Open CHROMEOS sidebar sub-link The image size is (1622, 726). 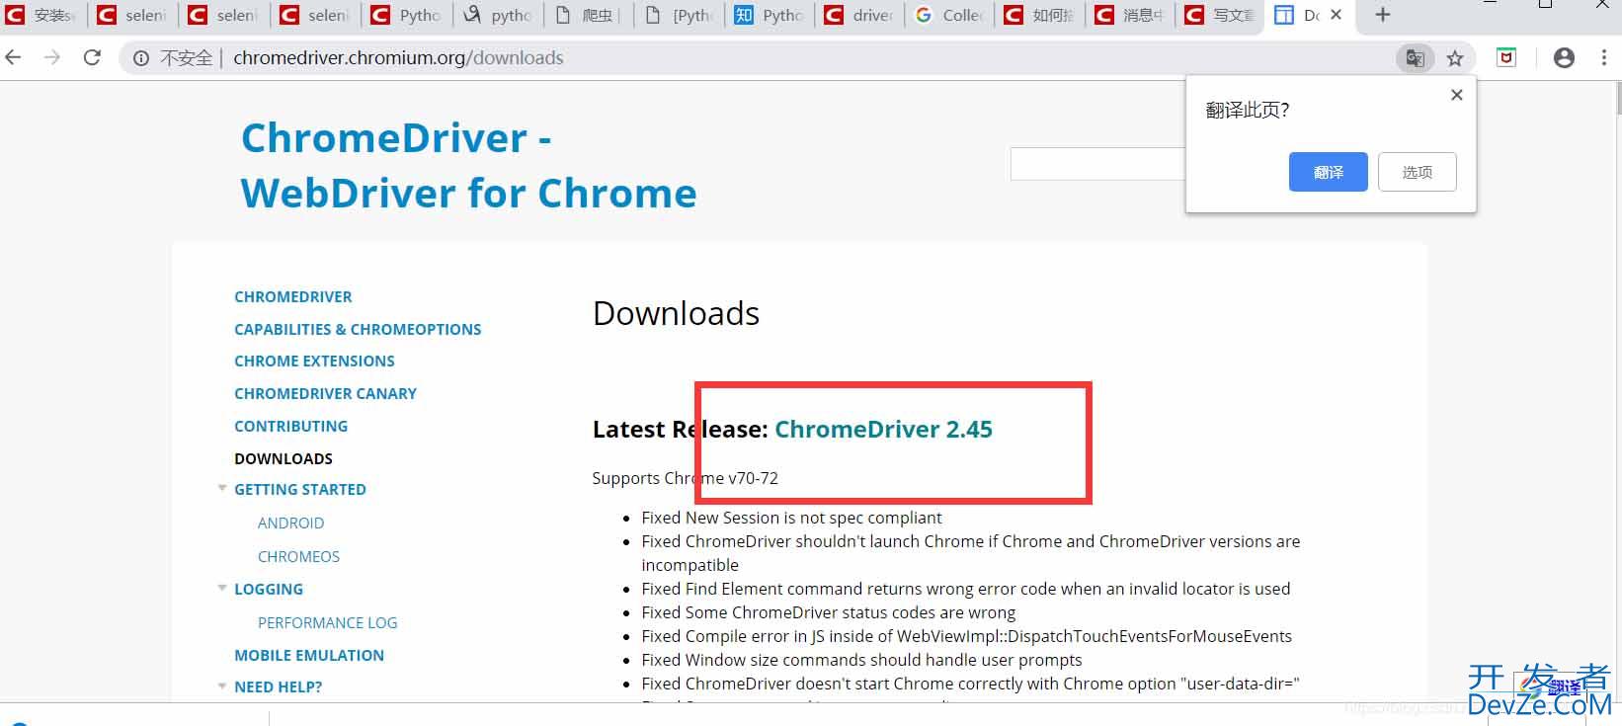(298, 556)
